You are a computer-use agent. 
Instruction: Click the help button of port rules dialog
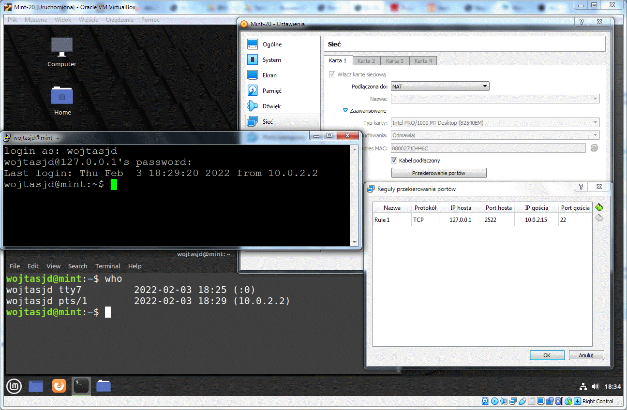581,187
